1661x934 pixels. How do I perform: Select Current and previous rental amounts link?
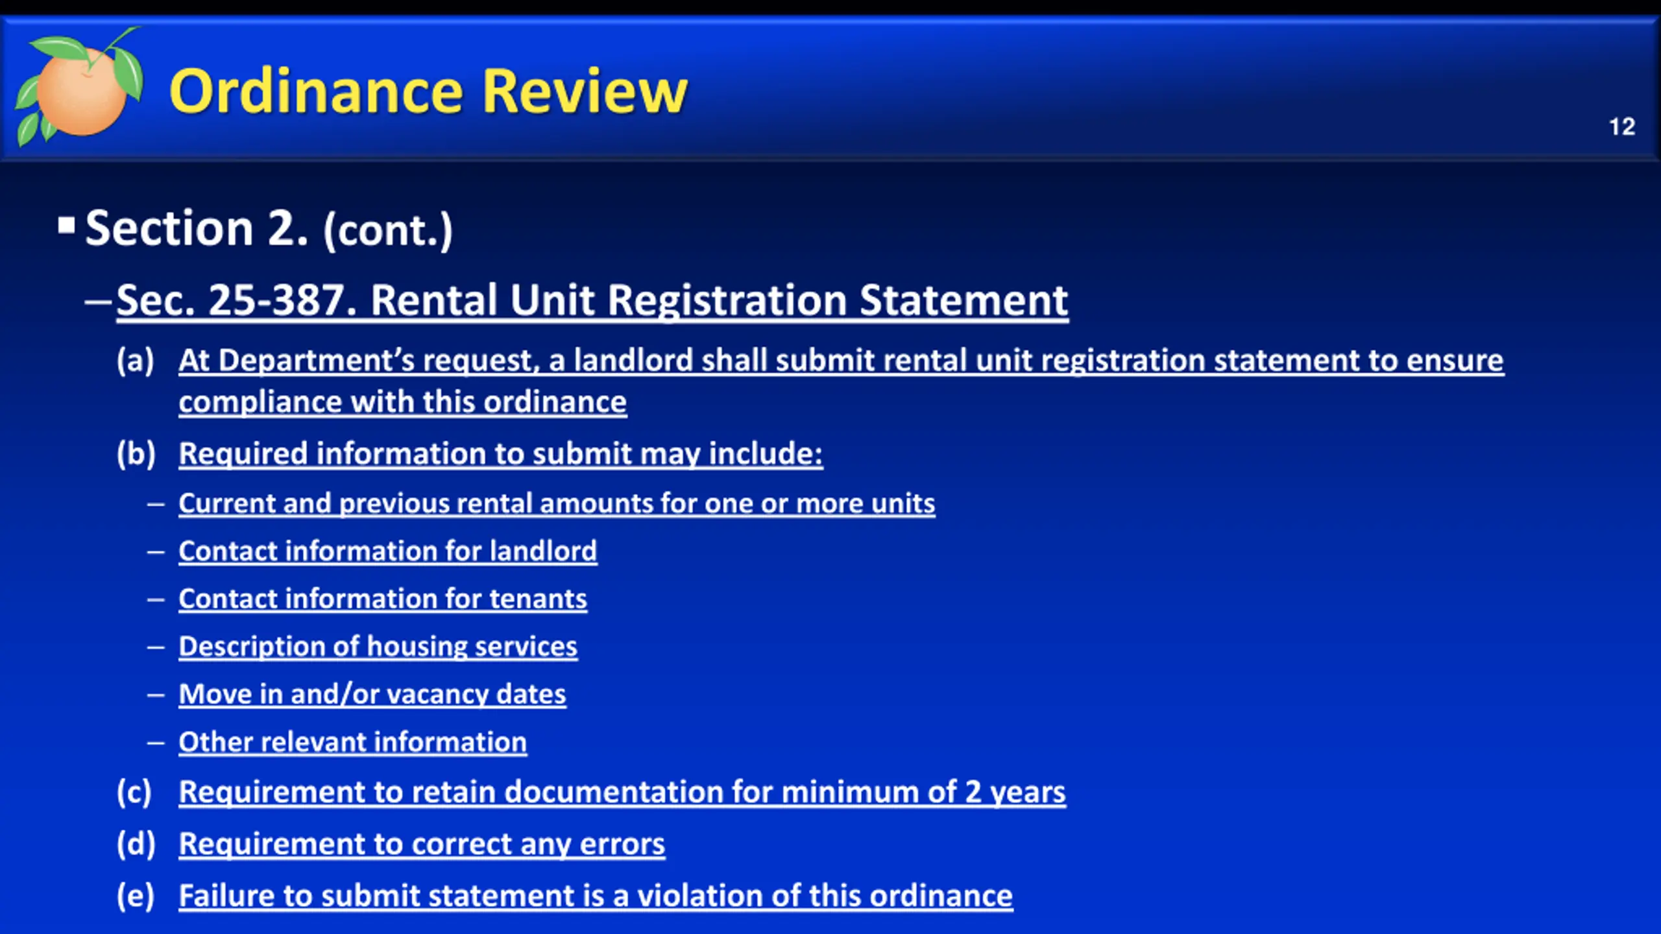[557, 503]
